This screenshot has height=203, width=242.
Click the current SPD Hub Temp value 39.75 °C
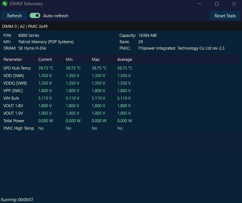(46, 68)
